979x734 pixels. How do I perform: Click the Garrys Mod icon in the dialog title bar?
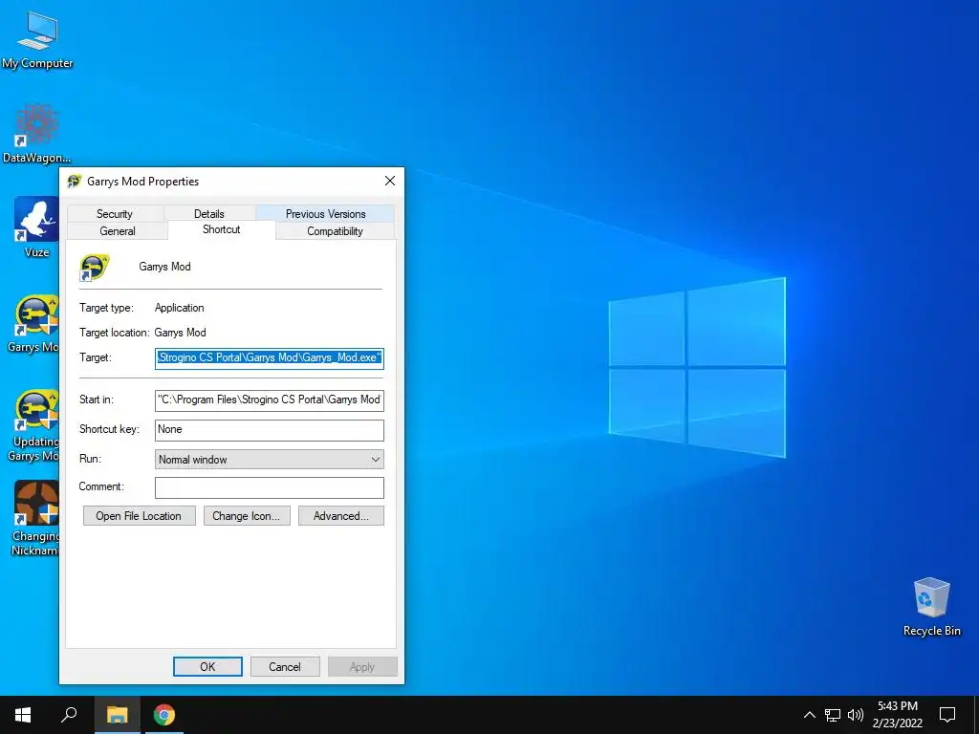(75, 181)
